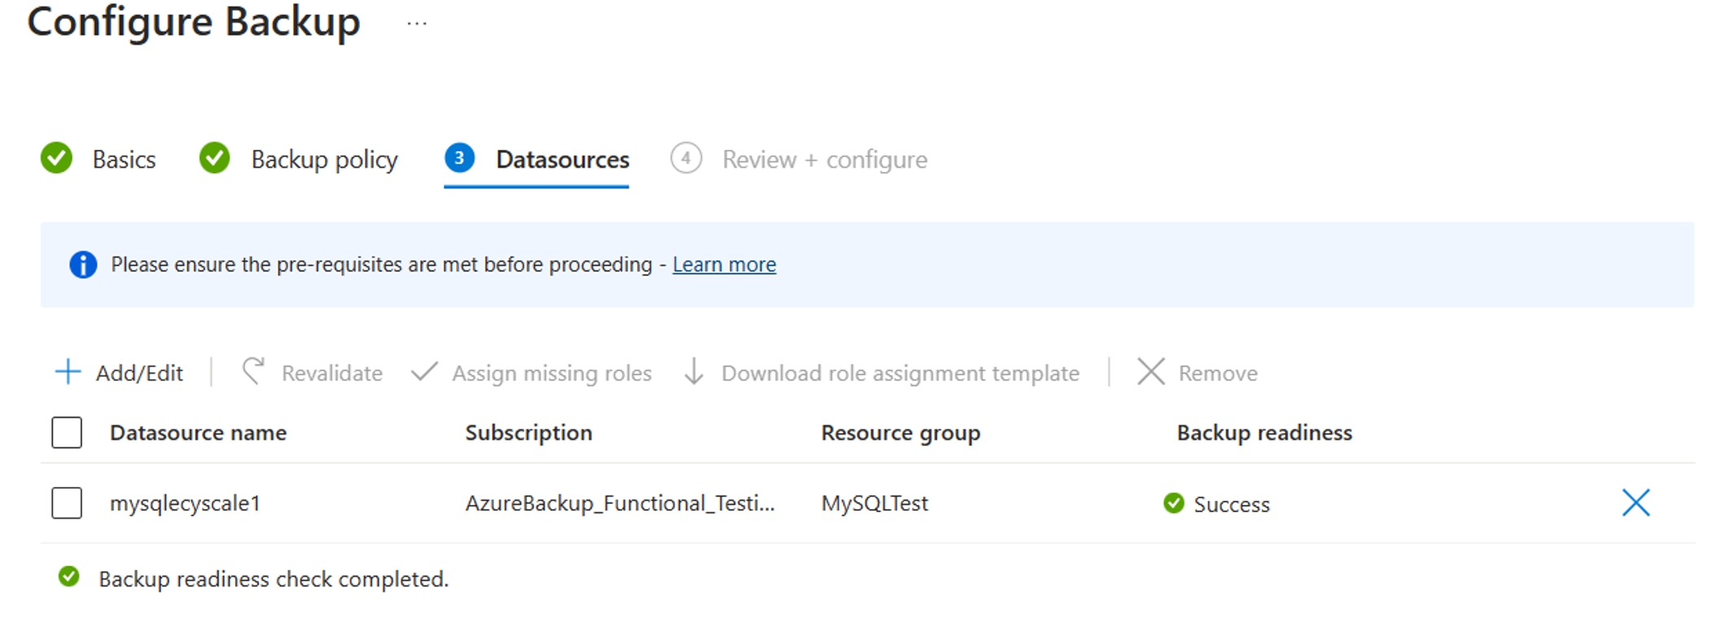
Task: Click the blue info icon in banner
Action: click(83, 265)
